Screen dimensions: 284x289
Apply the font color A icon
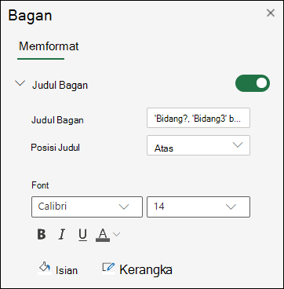[103, 235]
